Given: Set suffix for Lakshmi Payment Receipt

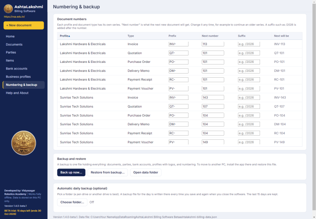Looking at the screenshot, I should 249,80.
